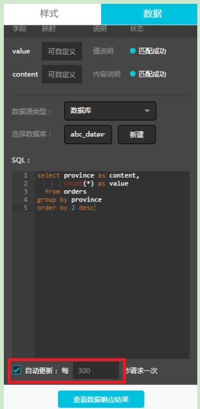Viewport: 200px width, 409px height.
Task: Click the 匹配成功 status text for value
Action: [152, 51]
